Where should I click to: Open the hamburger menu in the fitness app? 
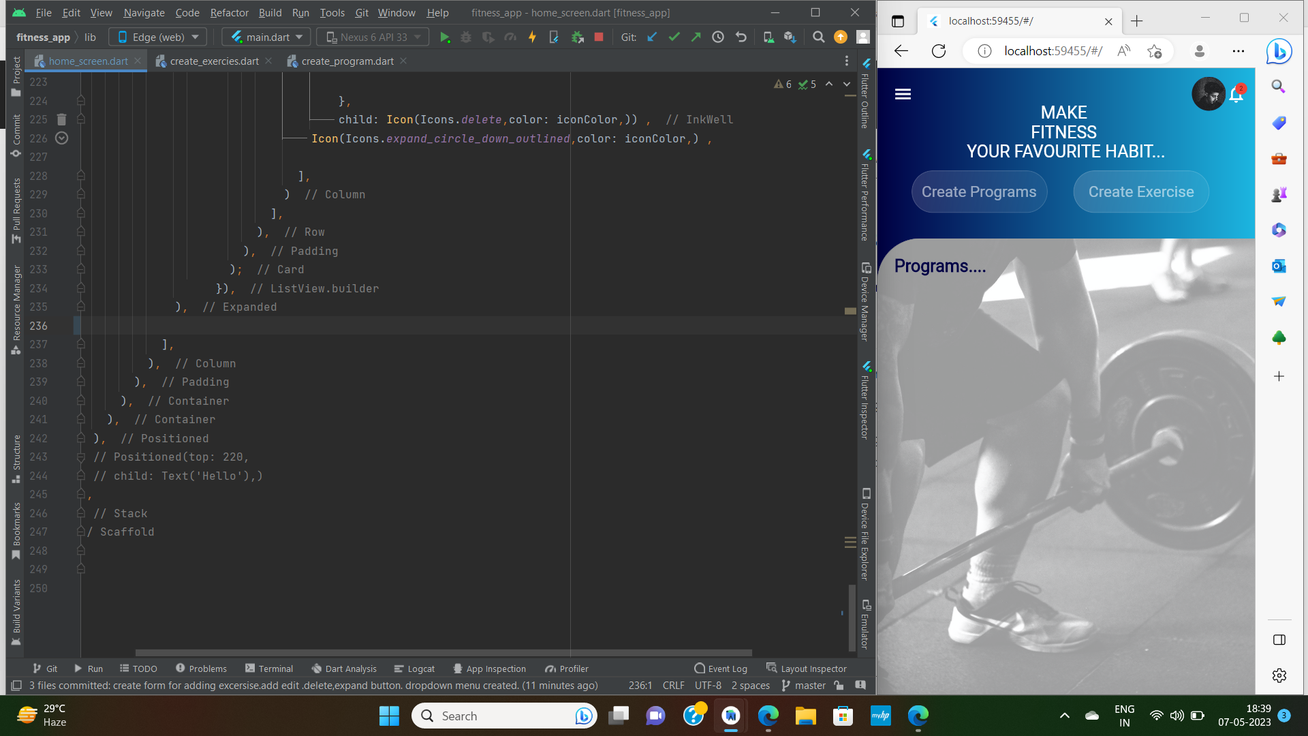click(903, 94)
